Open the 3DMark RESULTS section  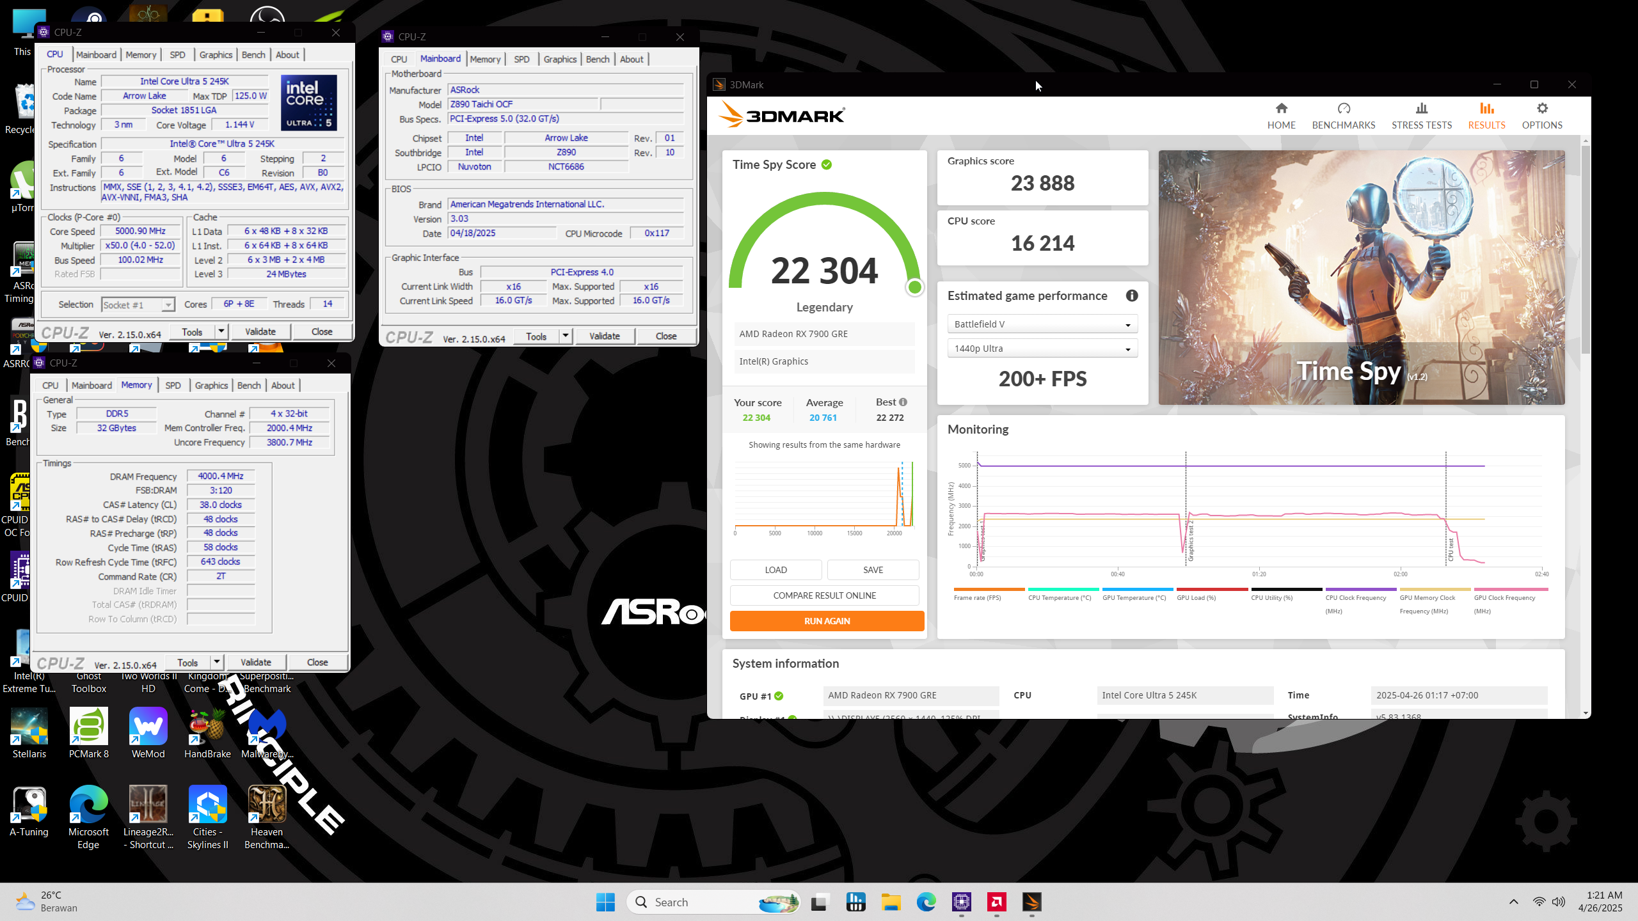point(1486,116)
